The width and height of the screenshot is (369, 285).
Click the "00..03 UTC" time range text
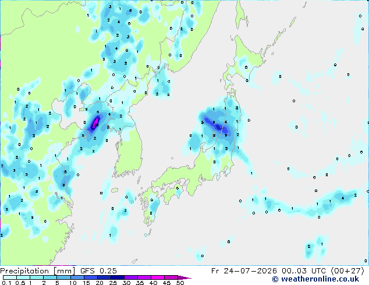click(x=304, y=271)
